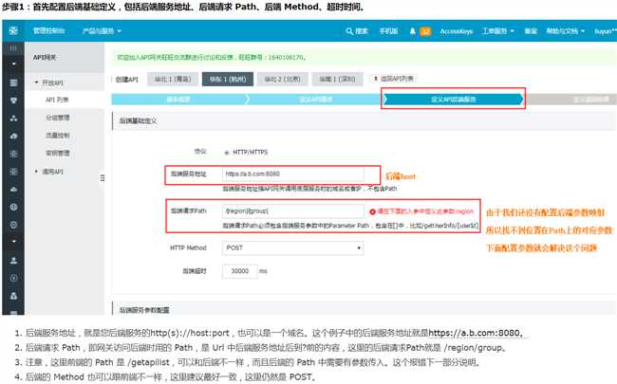Viewport: 617px width, 384px height.
Task: Open the plain cloud sidebar icon
Action: pos(13,189)
